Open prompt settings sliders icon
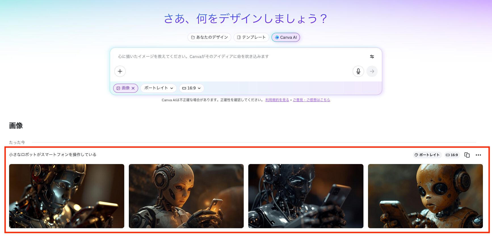The height and width of the screenshot is (237, 492). click(372, 57)
